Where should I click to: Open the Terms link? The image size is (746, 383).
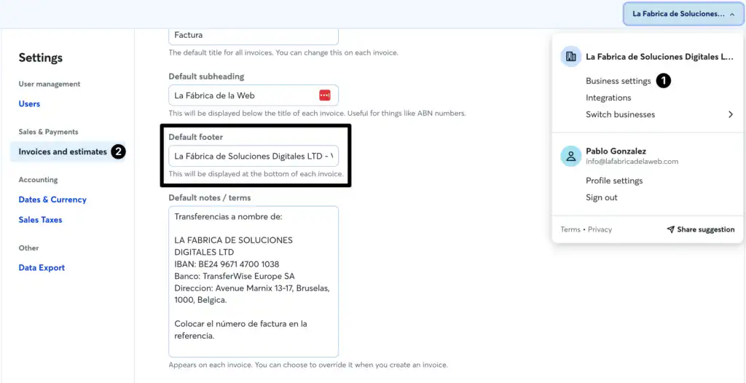point(570,229)
